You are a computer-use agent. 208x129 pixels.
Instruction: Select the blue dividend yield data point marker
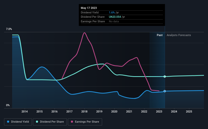[x=165, y=91]
